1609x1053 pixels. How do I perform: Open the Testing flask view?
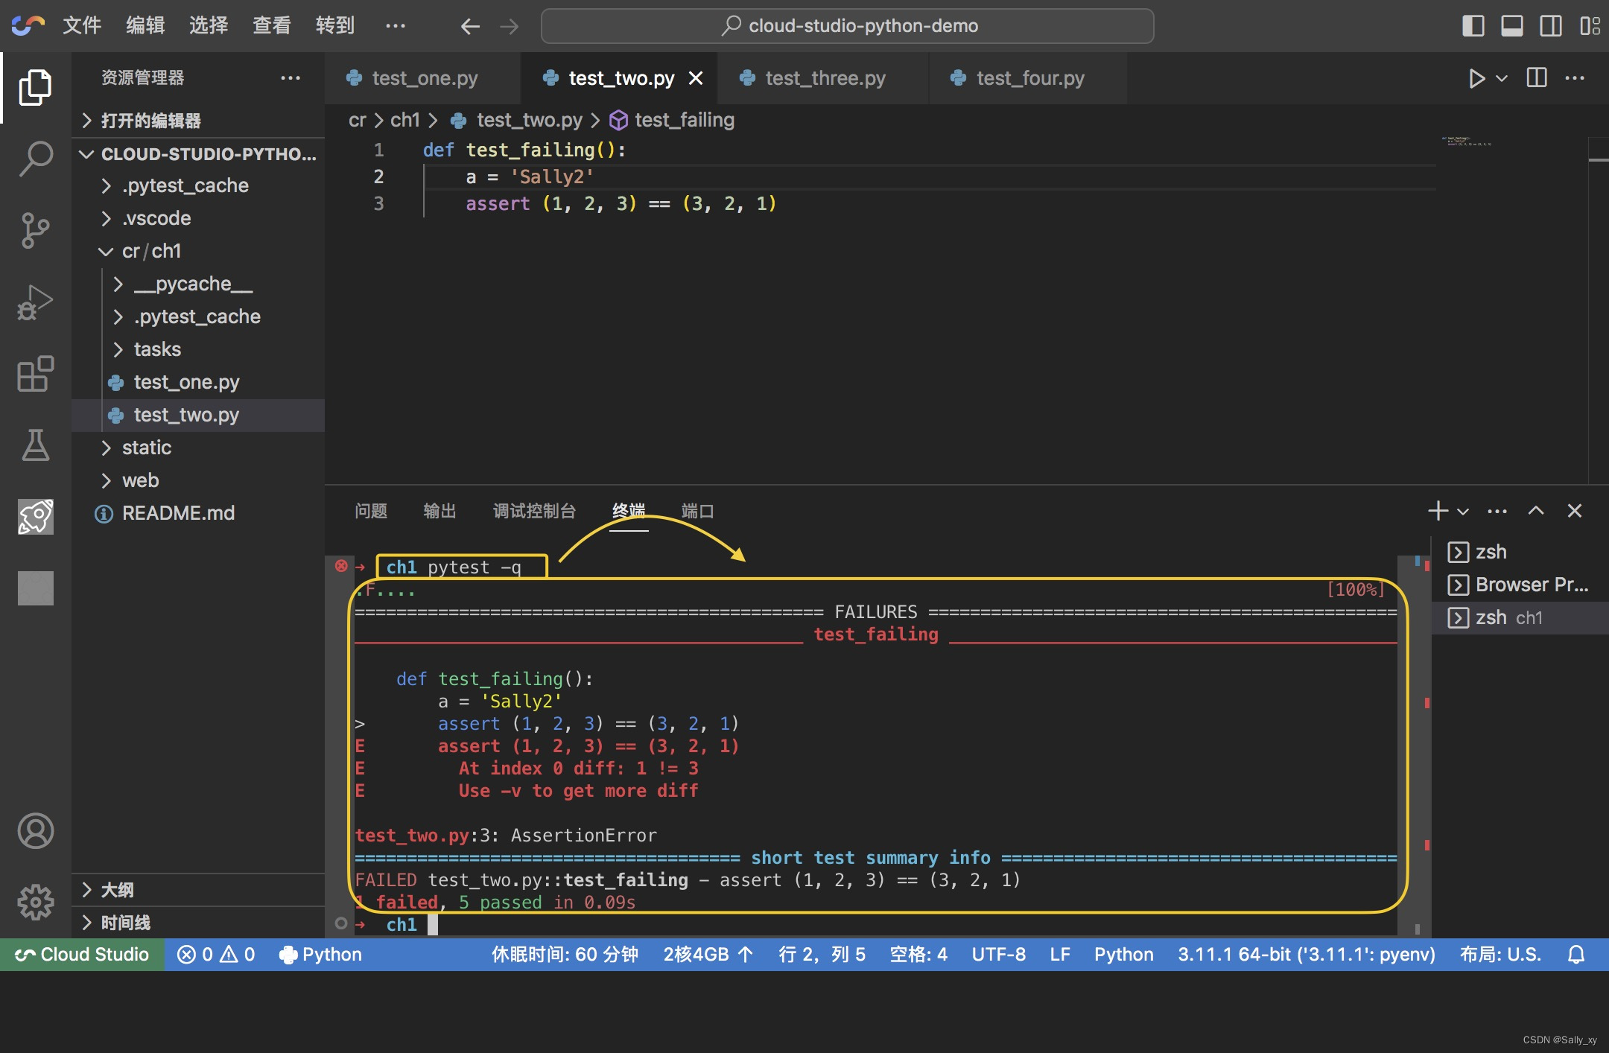[35, 445]
